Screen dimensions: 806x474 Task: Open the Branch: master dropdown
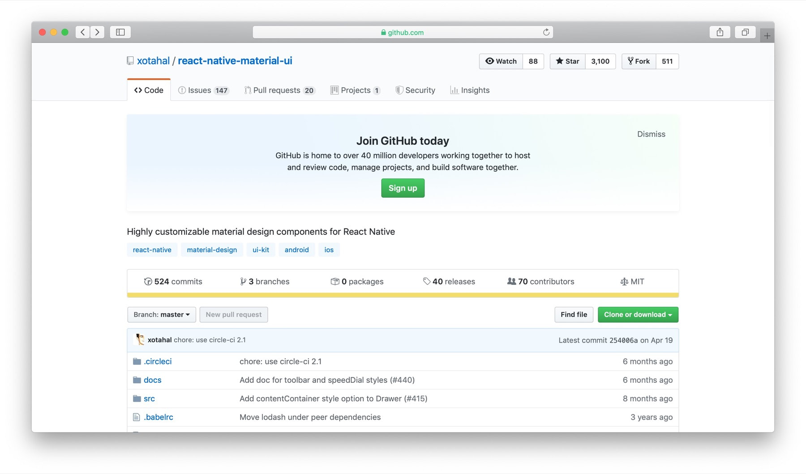click(162, 314)
